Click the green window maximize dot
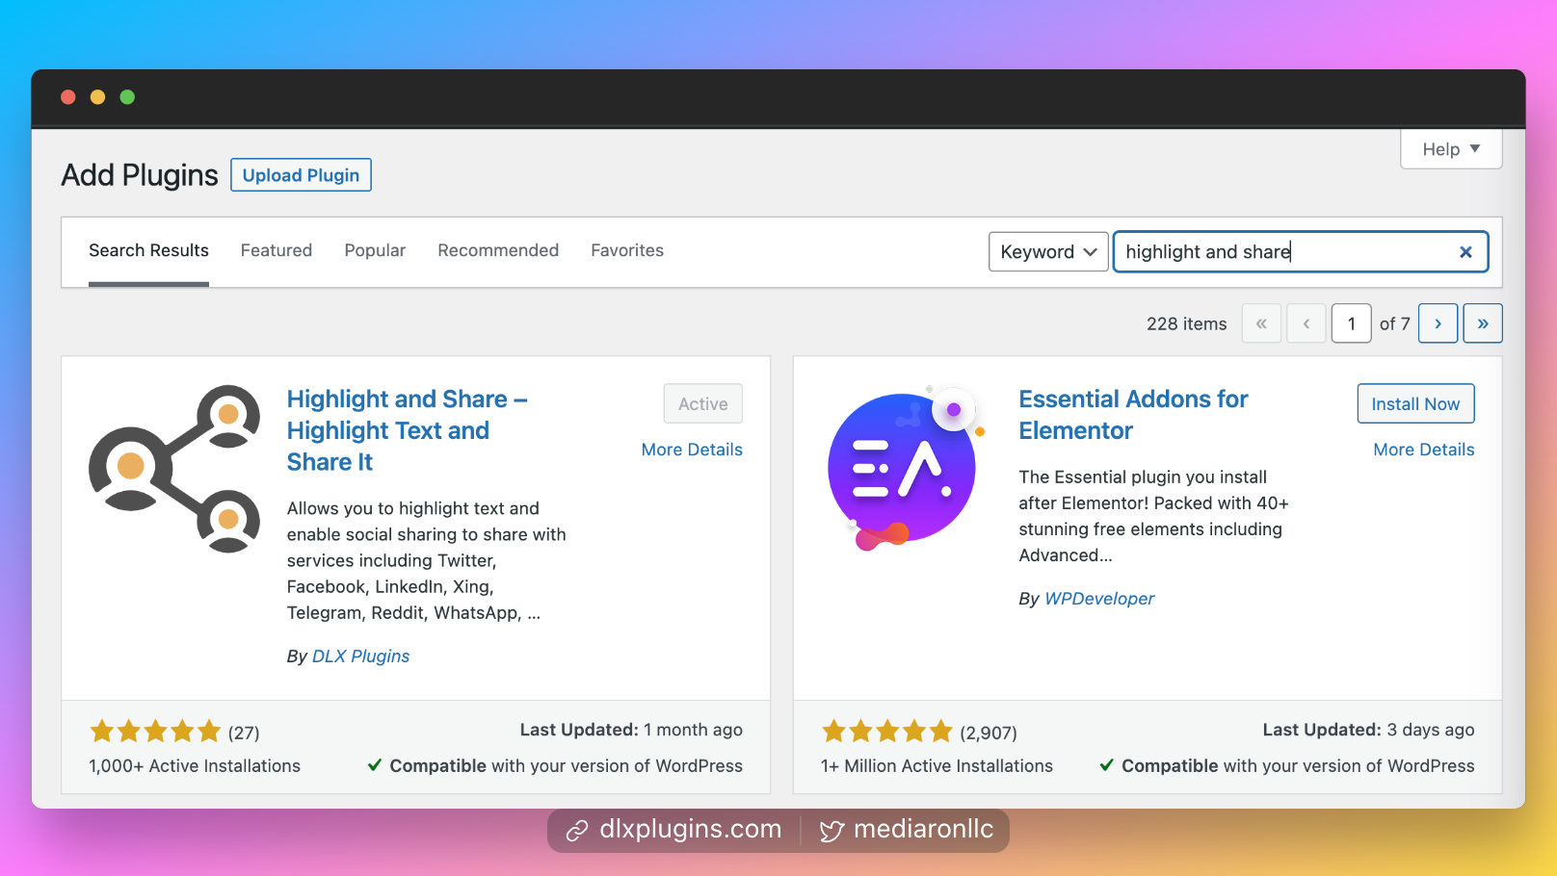Screen dimensions: 1557x876 pyautogui.click(x=127, y=97)
